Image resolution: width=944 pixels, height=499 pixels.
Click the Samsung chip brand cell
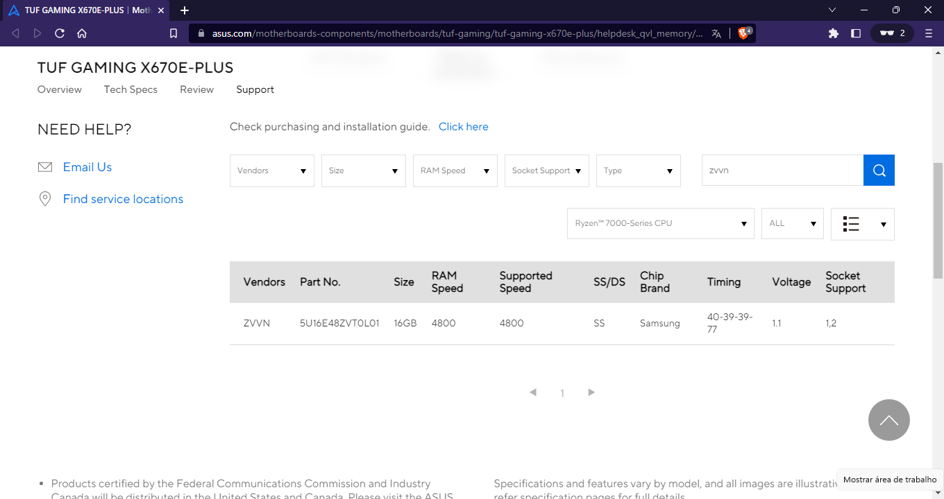click(x=660, y=323)
